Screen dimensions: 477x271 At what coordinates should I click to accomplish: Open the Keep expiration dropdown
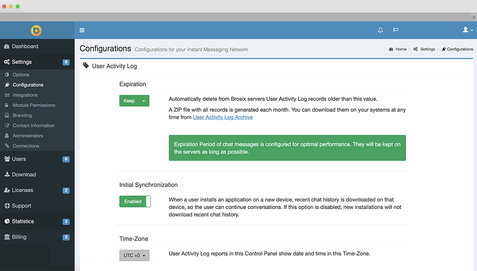click(x=134, y=101)
